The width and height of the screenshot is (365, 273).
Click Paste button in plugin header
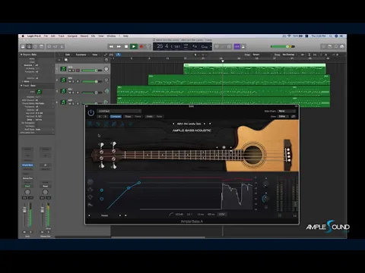coord(138,117)
